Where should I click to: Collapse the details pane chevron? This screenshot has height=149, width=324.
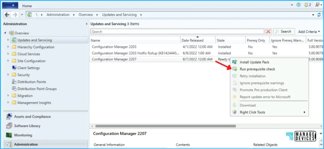[321, 134]
